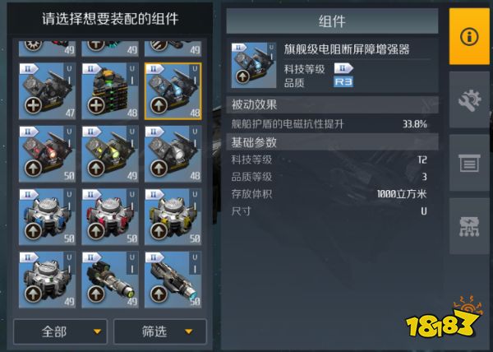This screenshot has height=352, width=493.
Task: Pick the dark booster component marked 47
Action: click(47, 91)
